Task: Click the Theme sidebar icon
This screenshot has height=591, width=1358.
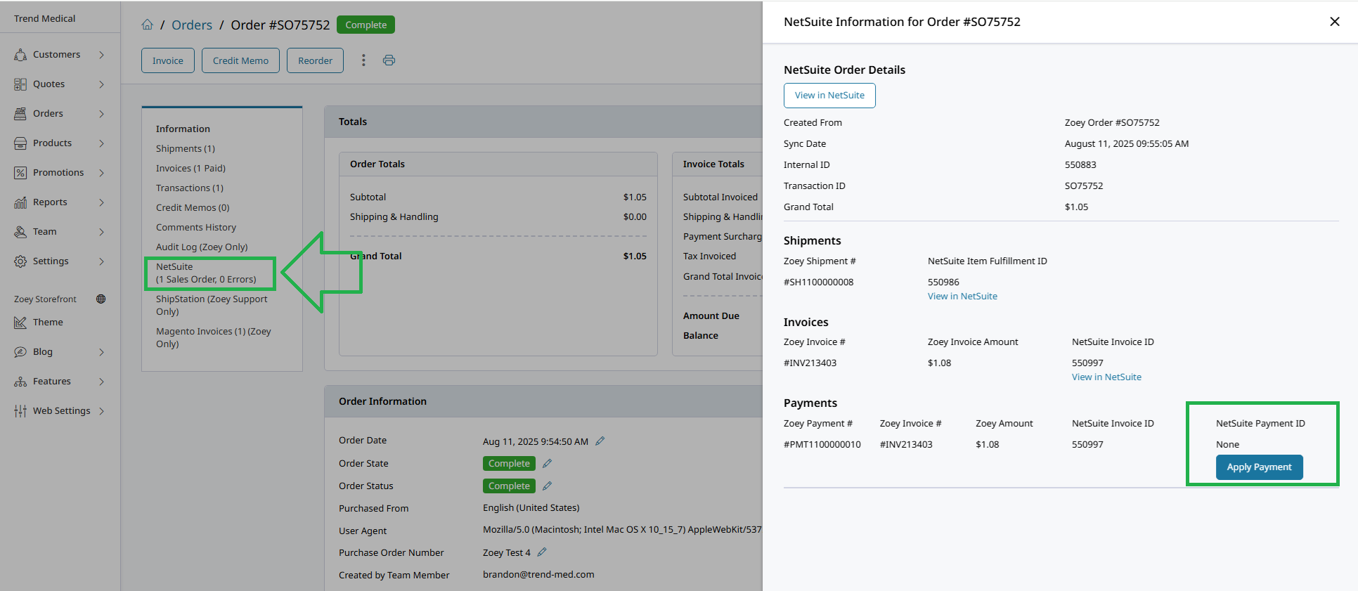Action: [x=20, y=323]
